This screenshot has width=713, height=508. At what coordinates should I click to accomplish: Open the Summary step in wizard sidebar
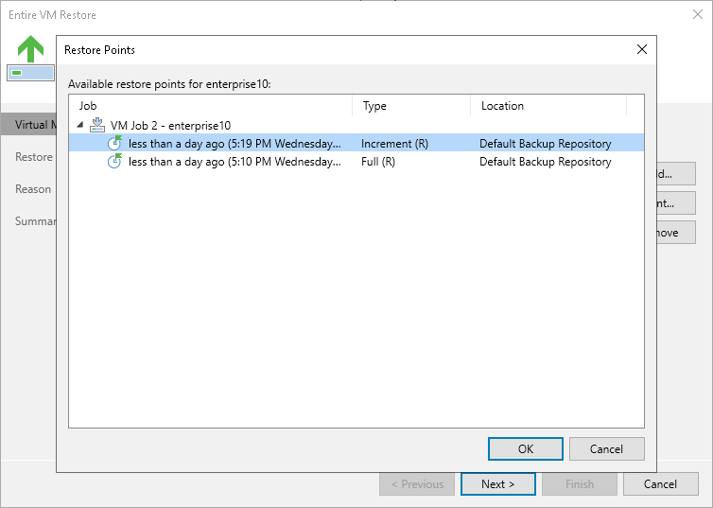click(x=36, y=221)
